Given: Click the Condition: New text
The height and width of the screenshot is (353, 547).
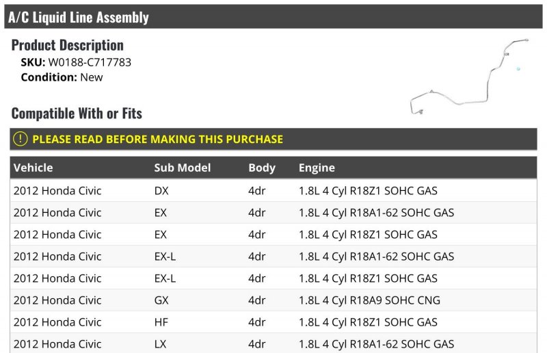Looking at the screenshot, I should coord(62,77).
